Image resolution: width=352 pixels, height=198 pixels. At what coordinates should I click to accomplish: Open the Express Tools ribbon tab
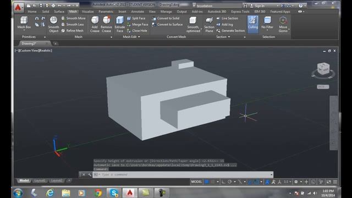(x=240, y=12)
